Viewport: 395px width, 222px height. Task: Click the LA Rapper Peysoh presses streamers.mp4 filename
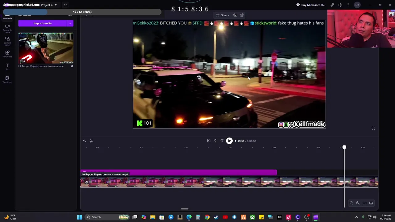pos(41,66)
